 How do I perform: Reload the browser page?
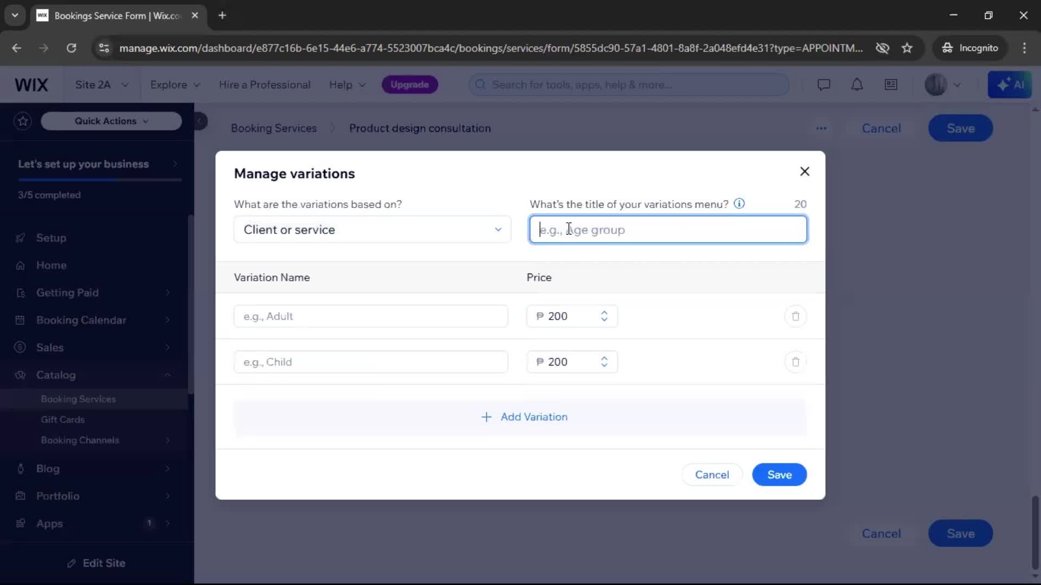71,48
